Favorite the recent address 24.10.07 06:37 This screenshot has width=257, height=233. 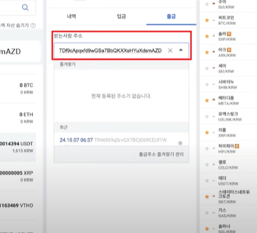(x=180, y=143)
